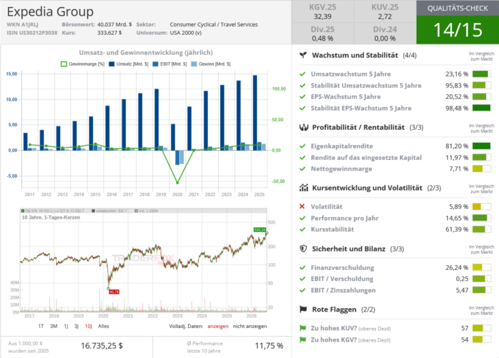This screenshot has width=499, height=358.
Task: Click the 'Zu hohes KGV?' label
Action: pyautogui.click(x=334, y=340)
